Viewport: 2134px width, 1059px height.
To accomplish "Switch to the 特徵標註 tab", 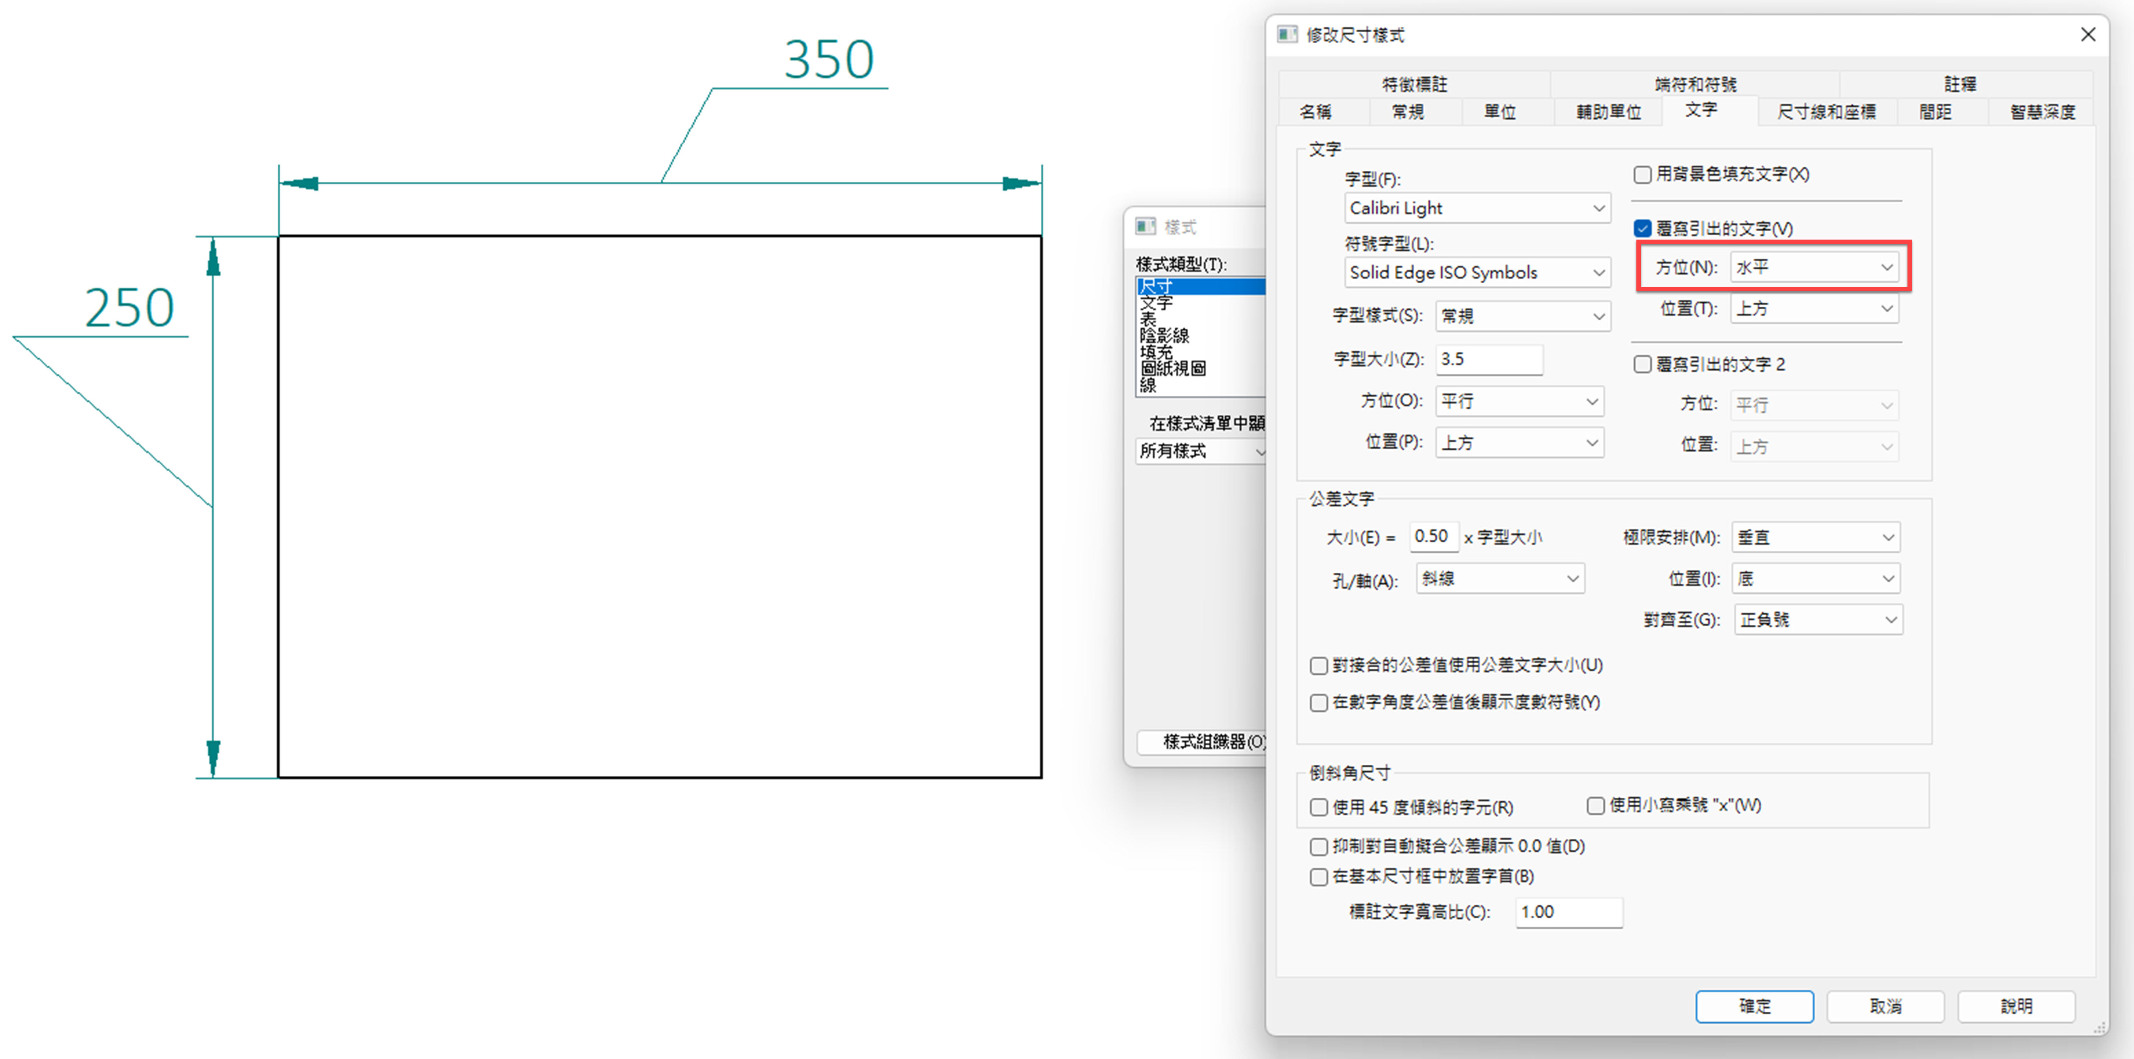I will click(1414, 84).
